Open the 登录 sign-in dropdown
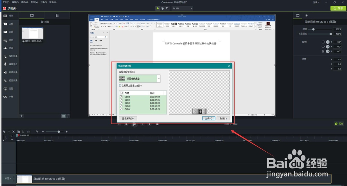 click(316, 2)
